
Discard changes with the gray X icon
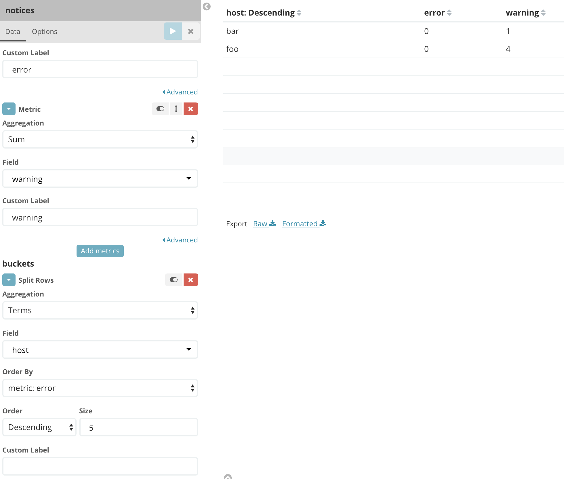tap(190, 31)
